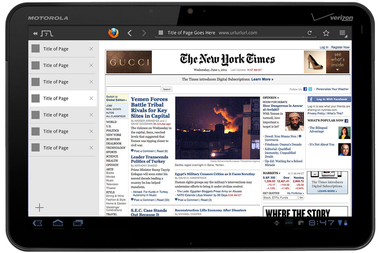Open the JOBS classifieds link
Viewport: 379px width, 253px height.
[109, 106]
